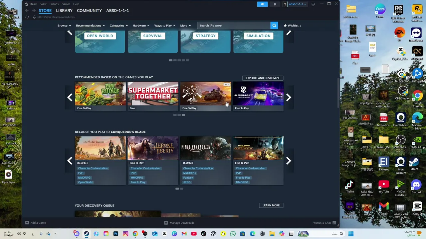Image resolution: width=426 pixels, height=239 pixels.
Task: Open CapCut desktop shortcut
Action: click(417, 208)
